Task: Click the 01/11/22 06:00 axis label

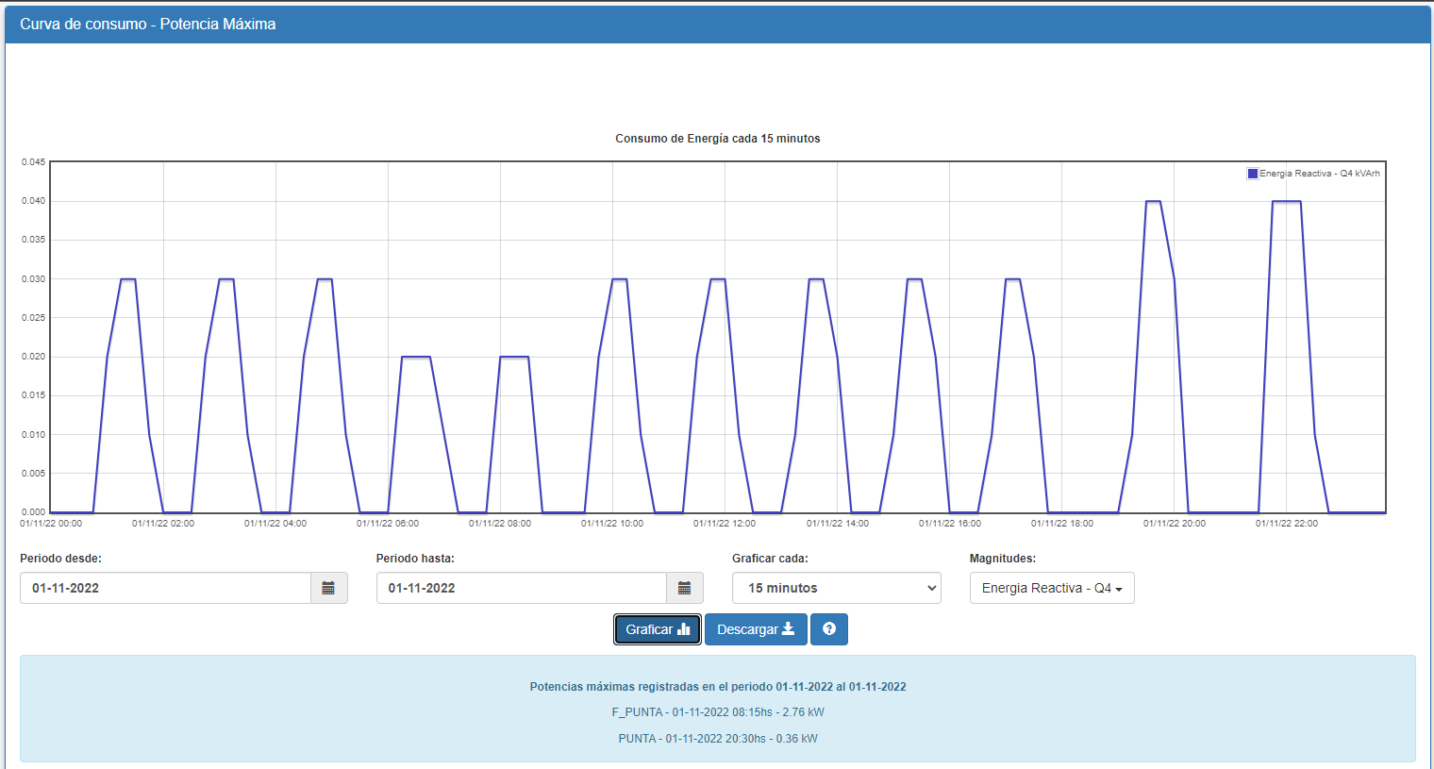Action: (x=388, y=524)
